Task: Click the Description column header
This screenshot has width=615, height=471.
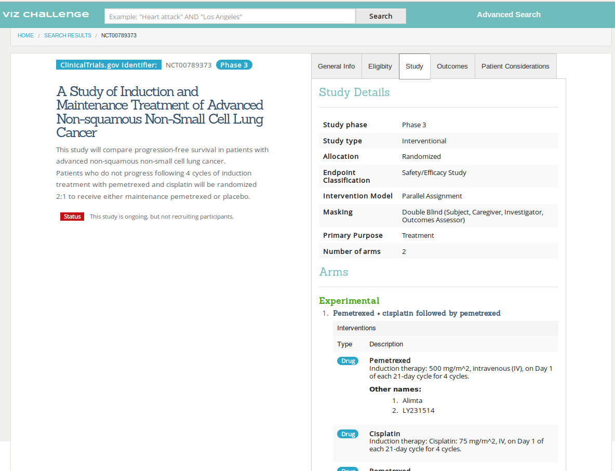Action: click(x=386, y=344)
